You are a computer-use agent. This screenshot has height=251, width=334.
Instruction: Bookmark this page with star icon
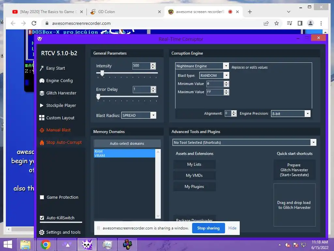pos(277,23)
